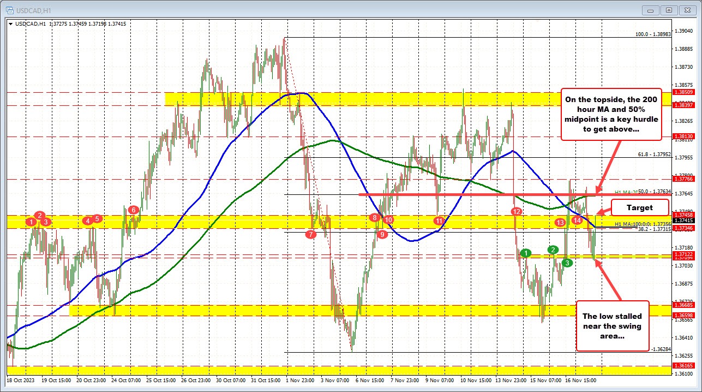
Task: Select red marker 11 near 9 Nov
Action: point(438,221)
